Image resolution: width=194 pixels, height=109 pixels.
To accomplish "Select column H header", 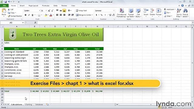I will pos(97,26).
